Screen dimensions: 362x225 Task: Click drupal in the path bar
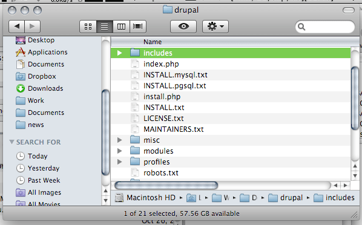[x=286, y=198]
